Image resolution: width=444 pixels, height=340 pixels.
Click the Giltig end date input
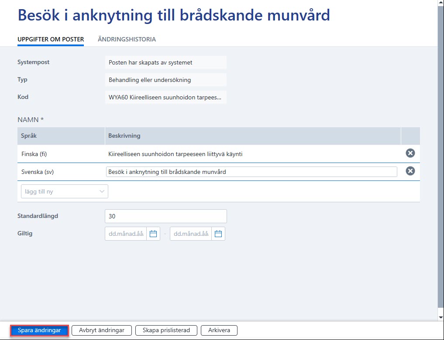[x=191, y=234]
